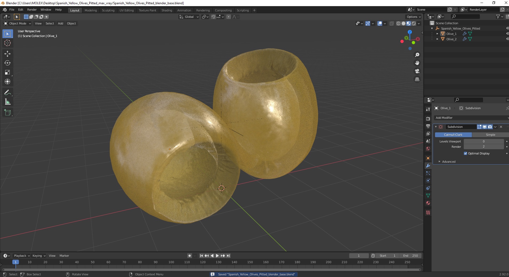Screen dimensions: 509x277
Task: Switch to UV Editing workspace tab
Action: (127, 10)
